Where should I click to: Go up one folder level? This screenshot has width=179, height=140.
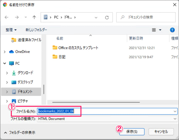click(34, 17)
